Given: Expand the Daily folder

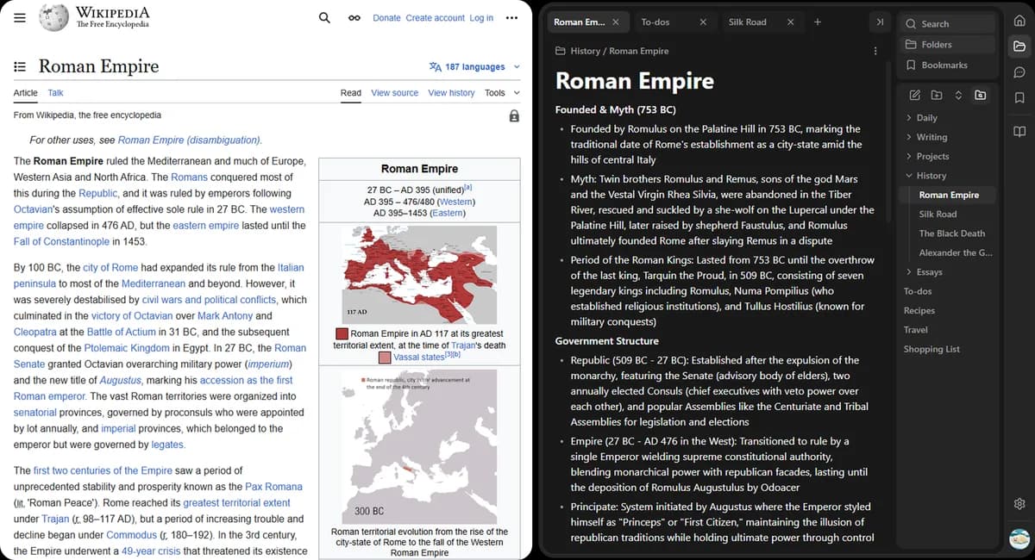Looking at the screenshot, I should (x=926, y=118).
